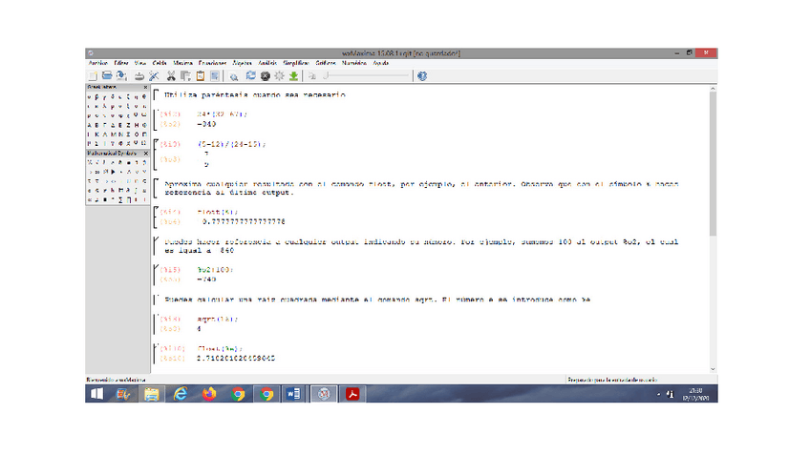The image size is (810, 455).
Task: Click the output value 0.7777777777777778
Action: pos(244,222)
